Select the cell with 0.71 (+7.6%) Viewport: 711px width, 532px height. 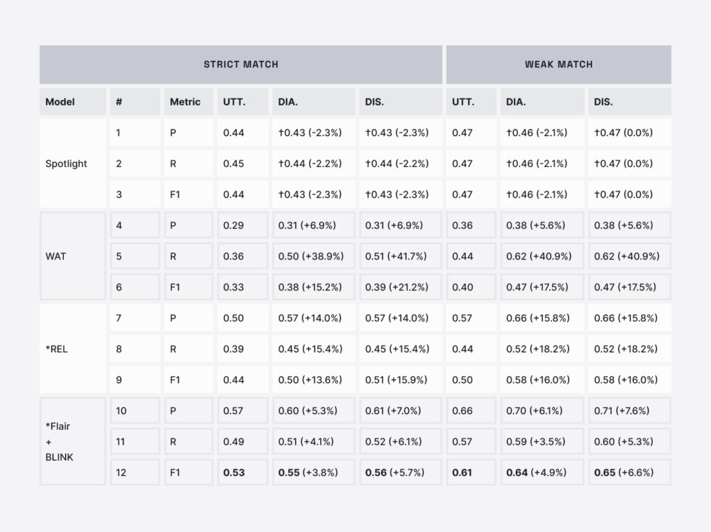coord(629,411)
